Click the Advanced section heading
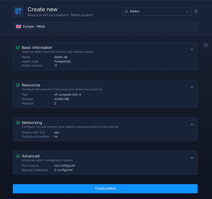The width and height of the screenshot is (212, 199). click(31, 156)
